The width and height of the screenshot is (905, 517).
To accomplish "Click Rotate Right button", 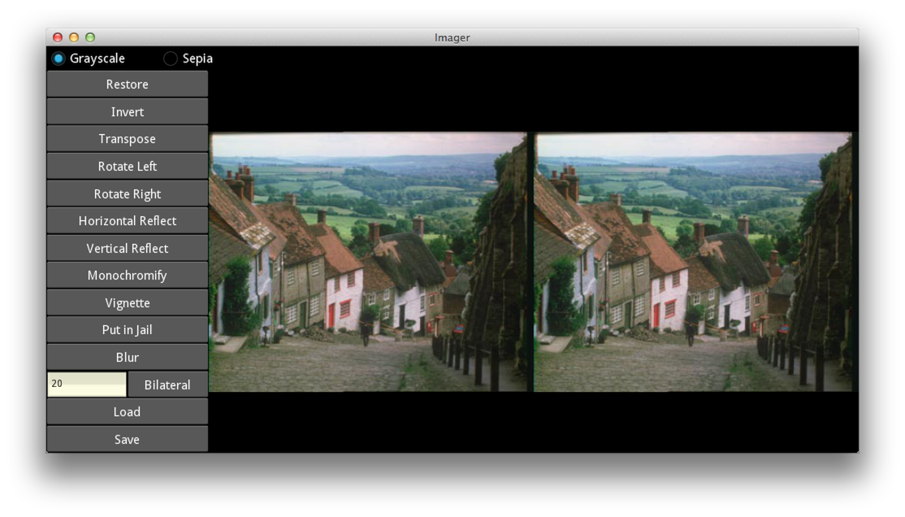I will 128,194.
